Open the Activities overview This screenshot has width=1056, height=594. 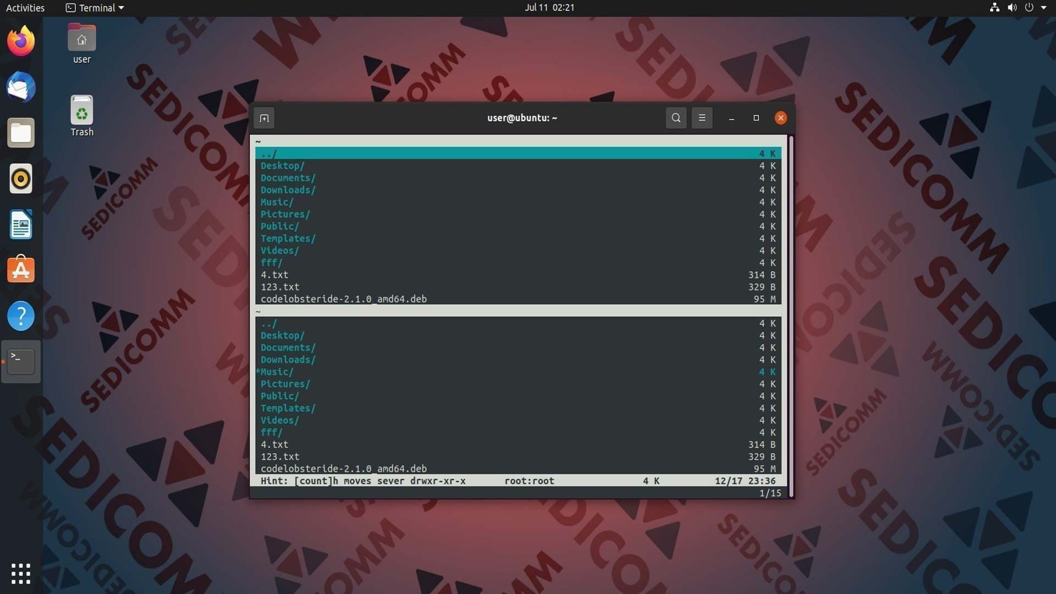(25, 8)
